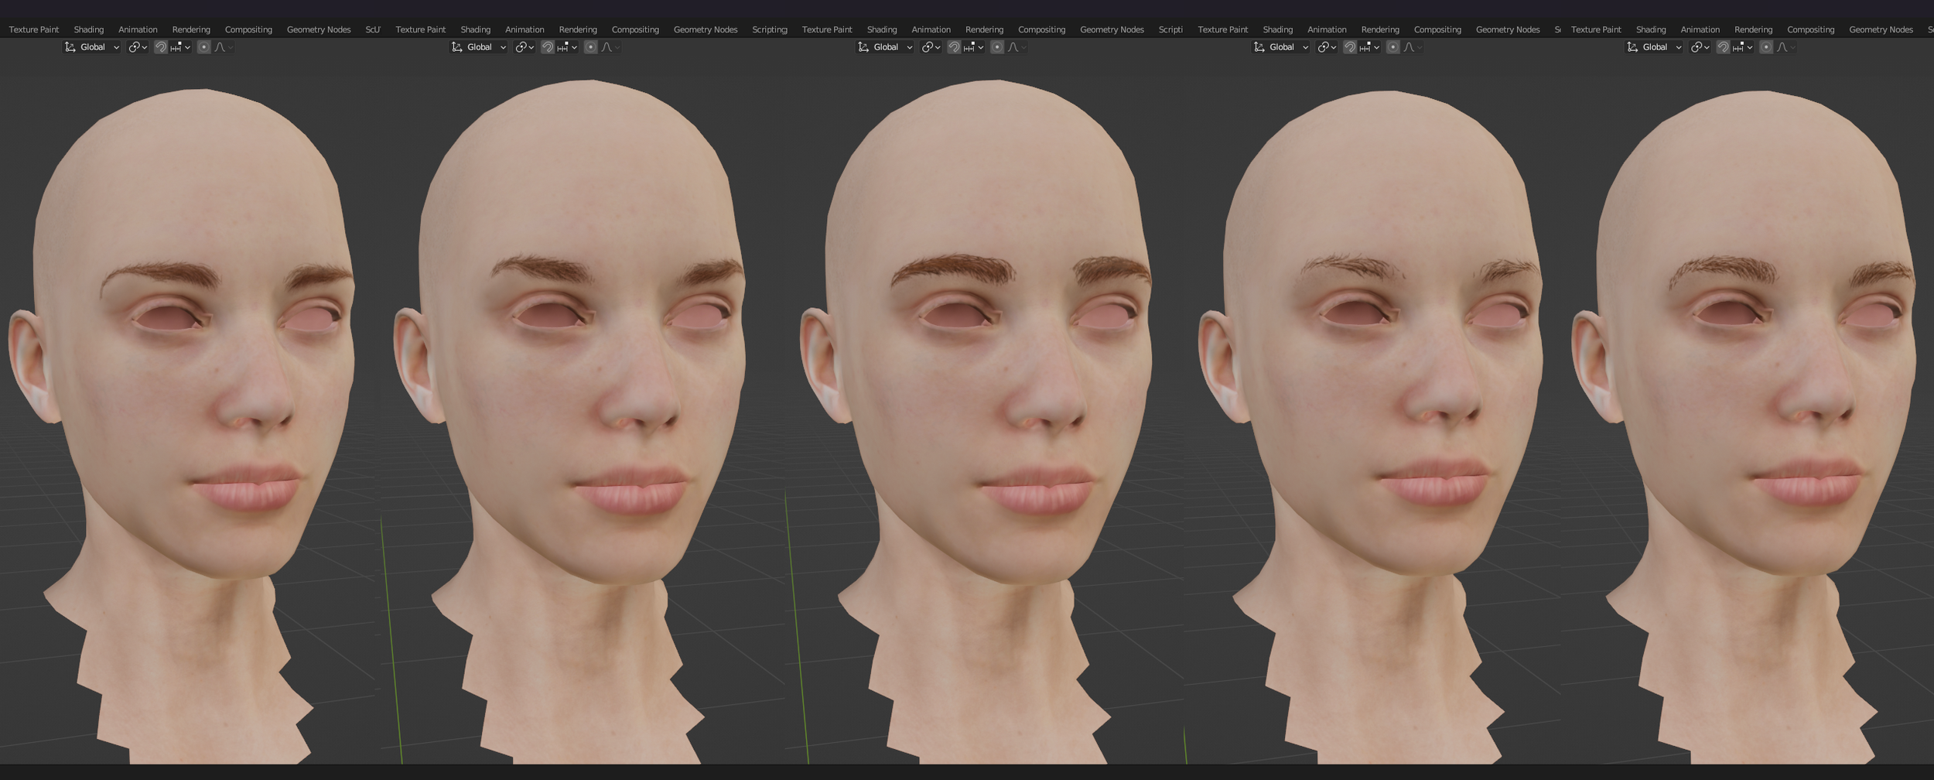This screenshot has height=780, width=1934.
Task: Open Compositing tab in the fourth panel
Action: (x=1437, y=29)
